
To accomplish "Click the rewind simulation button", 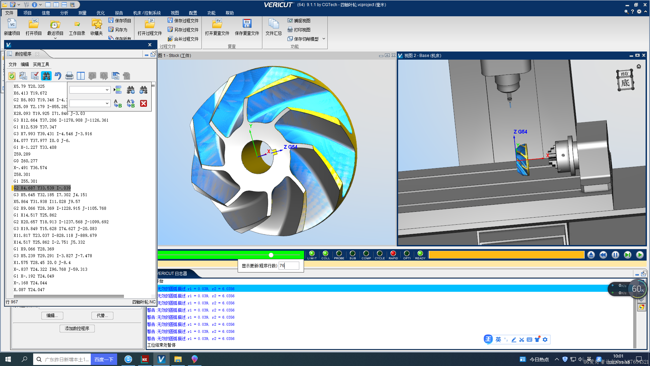I will coord(603,255).
